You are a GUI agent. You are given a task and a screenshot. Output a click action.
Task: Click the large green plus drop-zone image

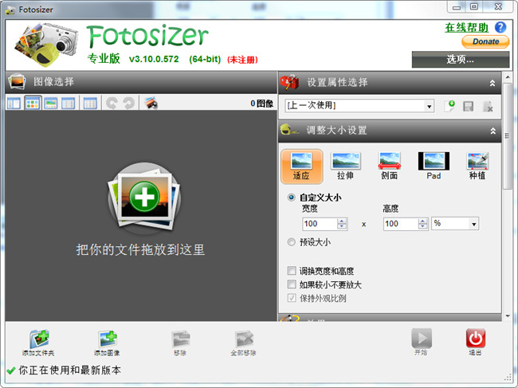143,198
